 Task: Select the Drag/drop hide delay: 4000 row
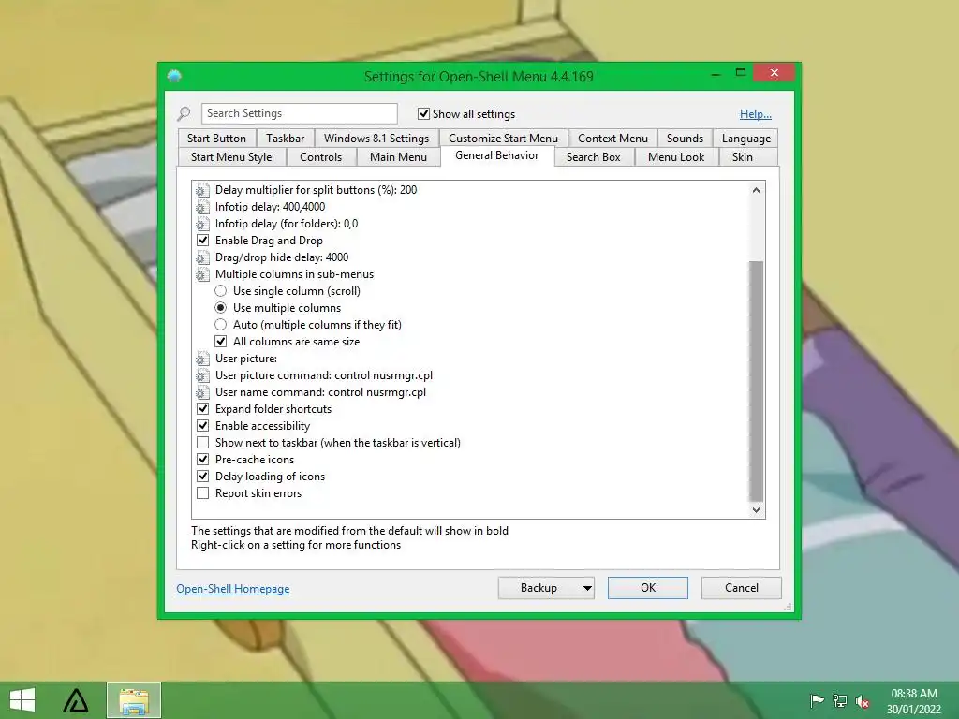pos(282,257)
